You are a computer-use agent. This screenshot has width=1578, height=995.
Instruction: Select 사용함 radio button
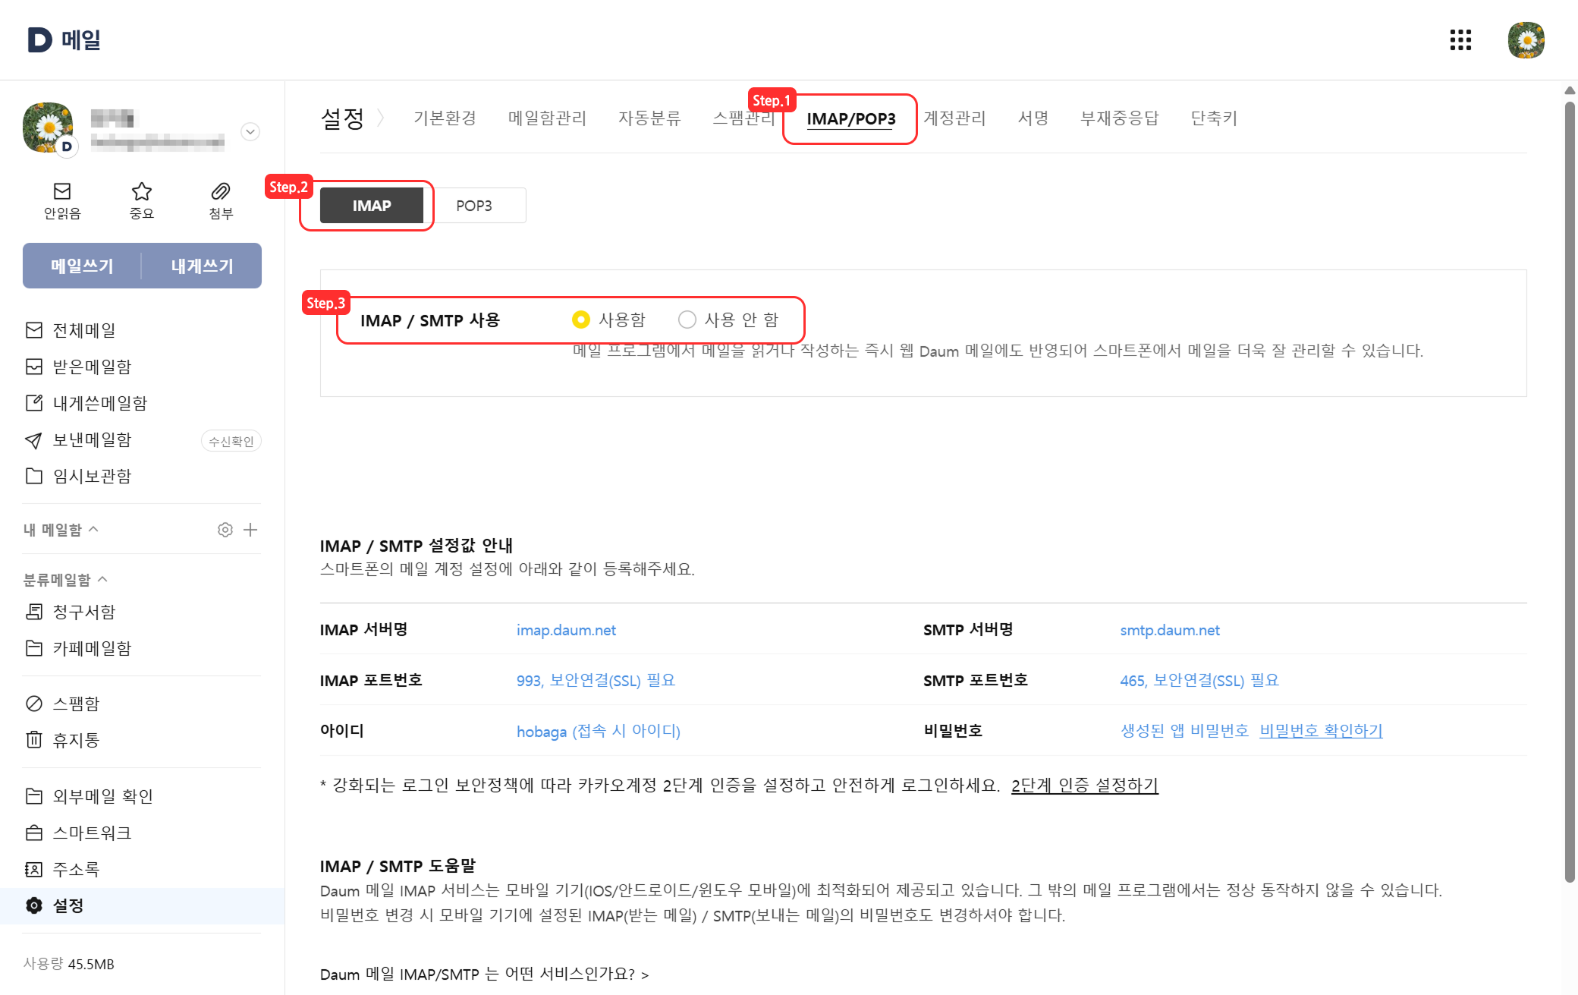coord(581,320)
